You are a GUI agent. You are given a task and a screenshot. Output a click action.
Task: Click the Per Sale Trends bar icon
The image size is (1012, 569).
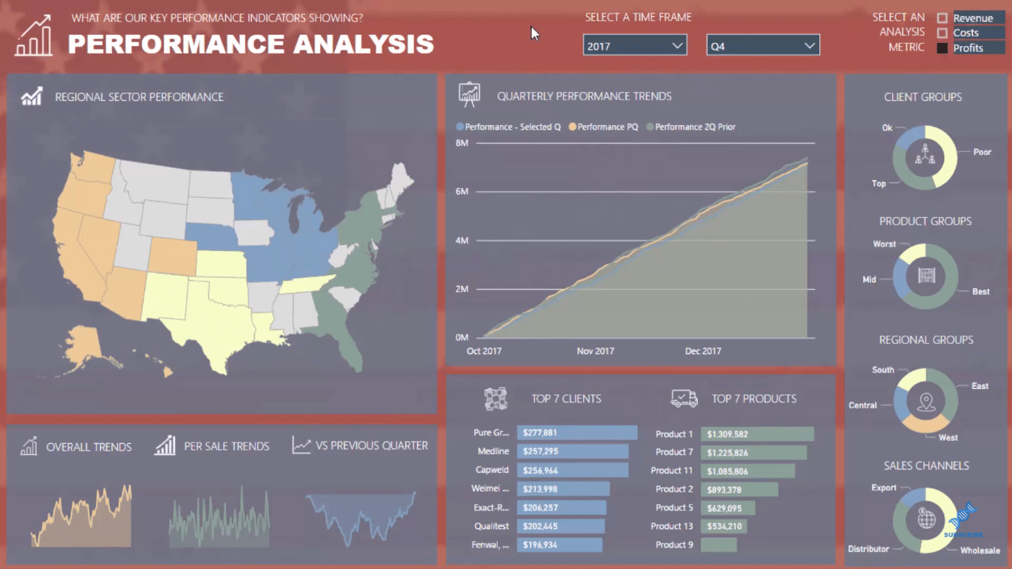tap(164, 445)
